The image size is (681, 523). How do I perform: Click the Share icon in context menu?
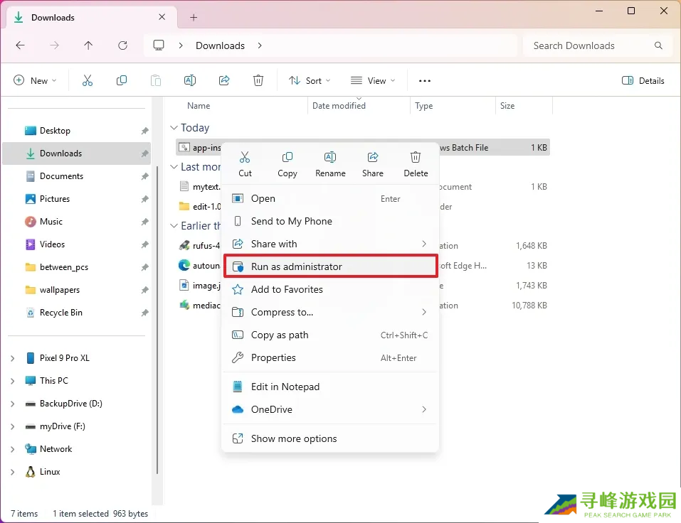(x=373, y=163)
